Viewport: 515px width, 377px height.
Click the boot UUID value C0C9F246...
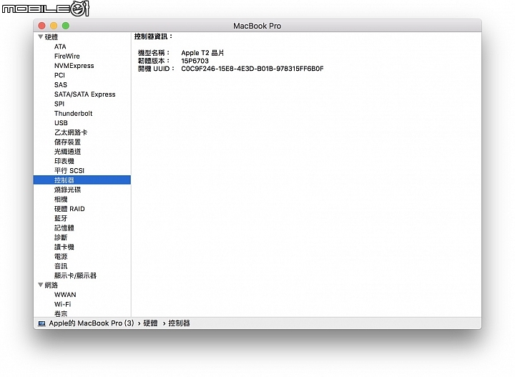[x=252, y=69]
